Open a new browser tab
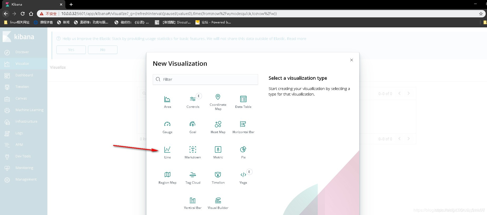Screen dimensions: 487x215 coord(71,4)
